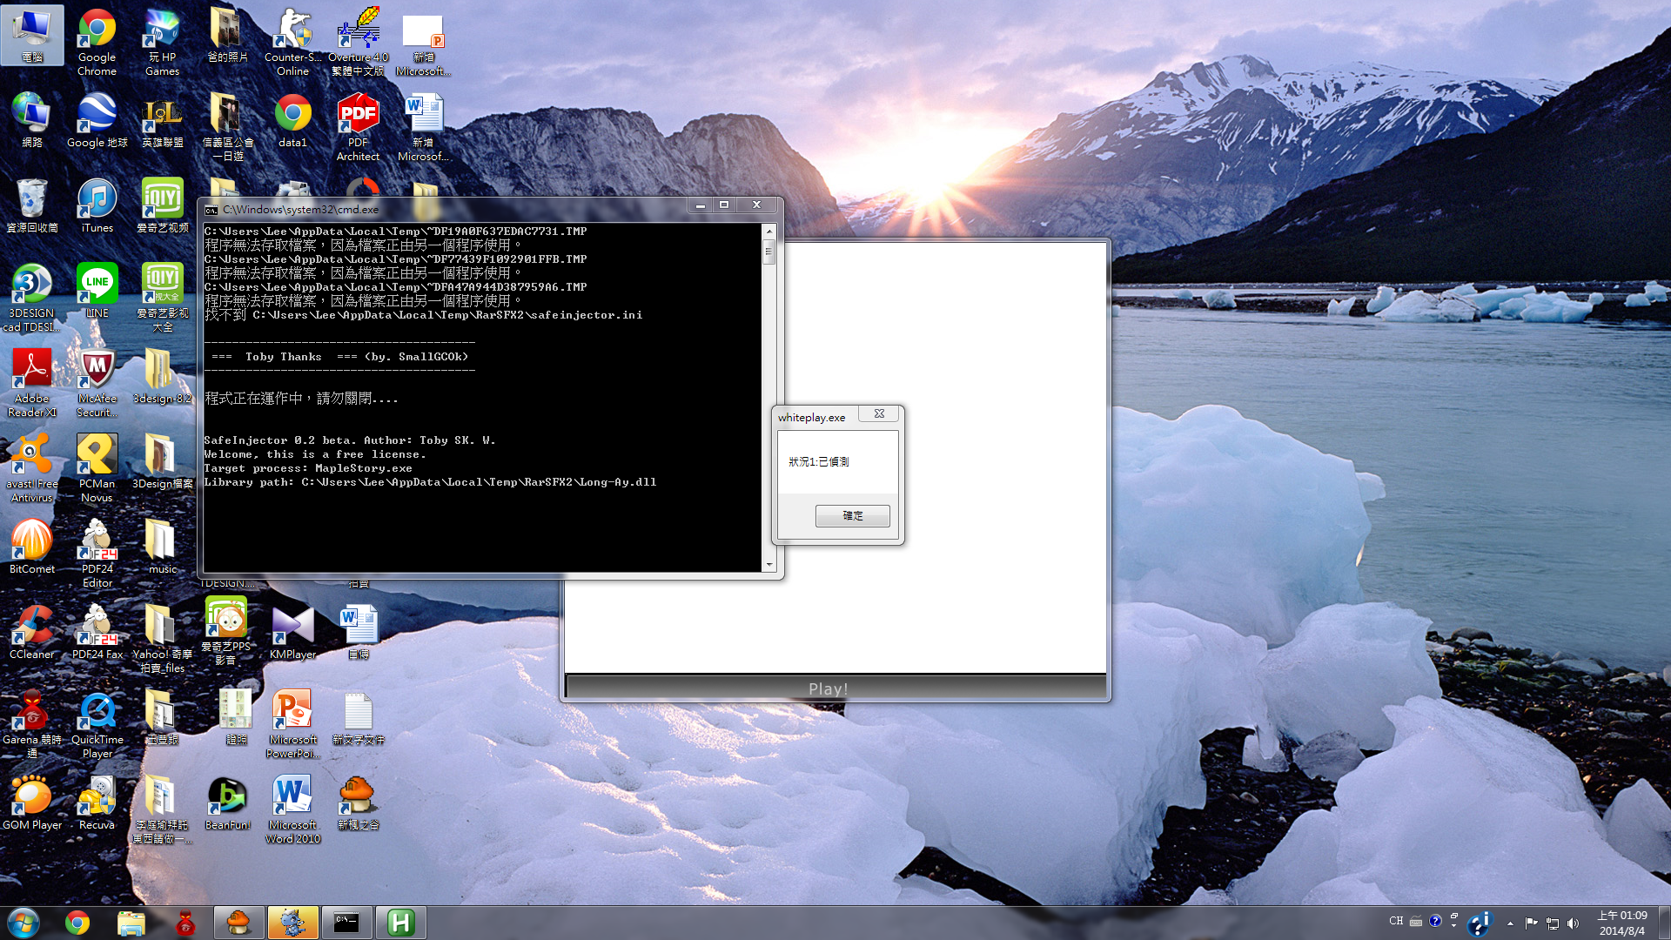The image size is (1671, 940).
Task: Open the Computer desktop icon
Action: coord(32,35)
